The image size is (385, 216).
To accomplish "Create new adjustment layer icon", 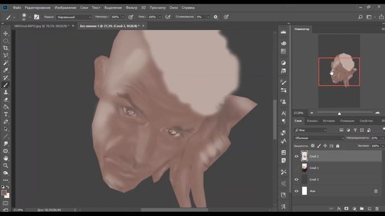I will (354, 209).
